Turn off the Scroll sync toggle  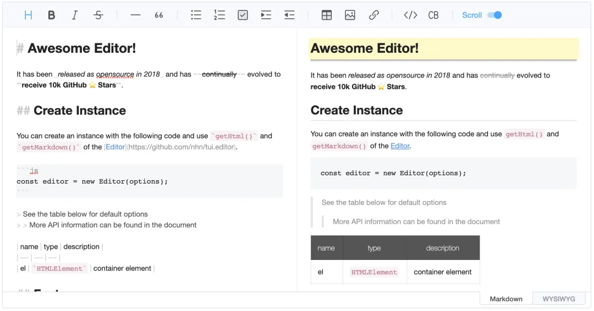[x=494, y=15]
